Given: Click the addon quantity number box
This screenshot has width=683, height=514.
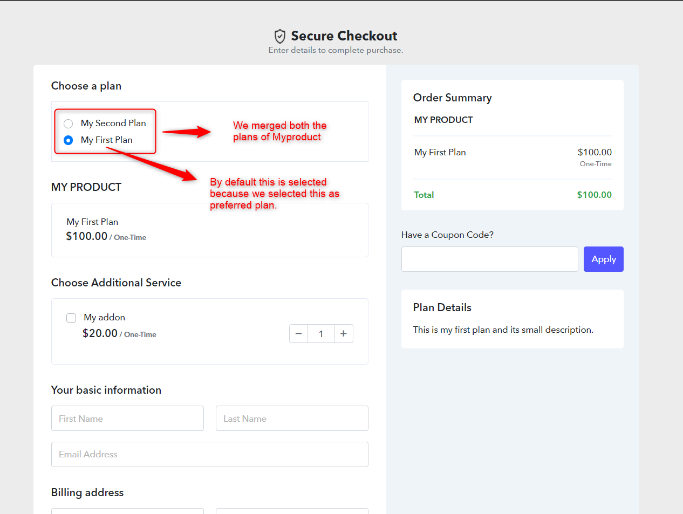Looking at the screenshot, I should point(321,334).
